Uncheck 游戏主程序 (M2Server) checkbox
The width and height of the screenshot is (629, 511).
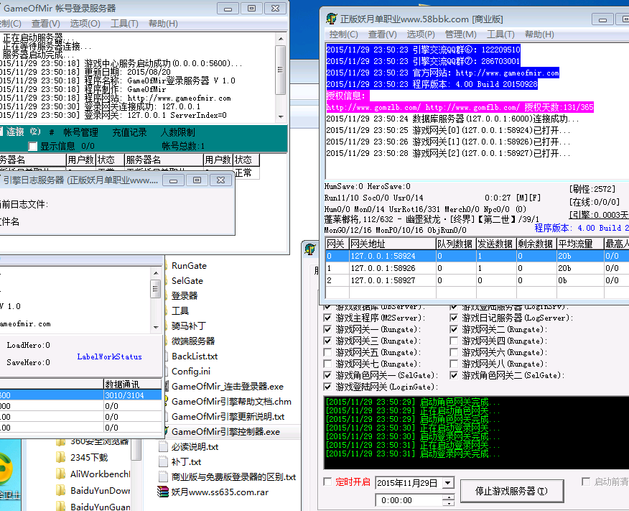coord(327,318)
